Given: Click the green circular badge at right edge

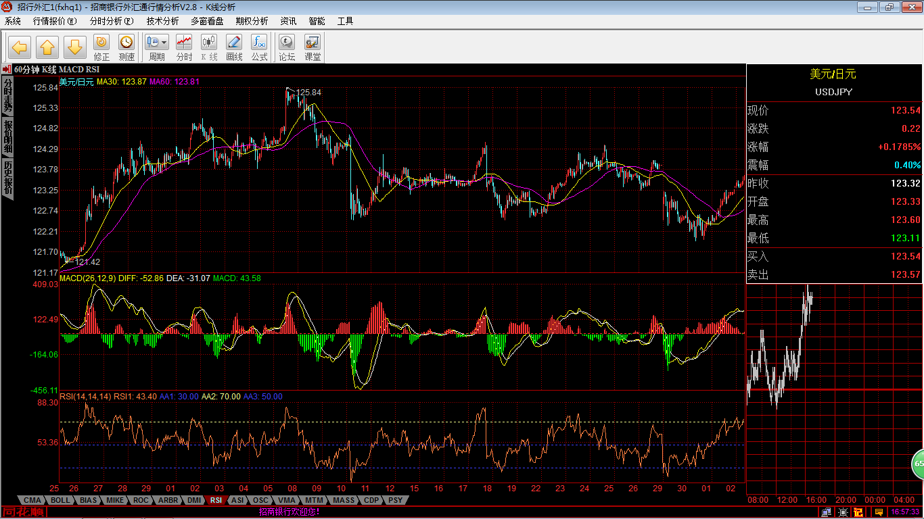Looking at the screenshot, I should [x=919, y=464].
